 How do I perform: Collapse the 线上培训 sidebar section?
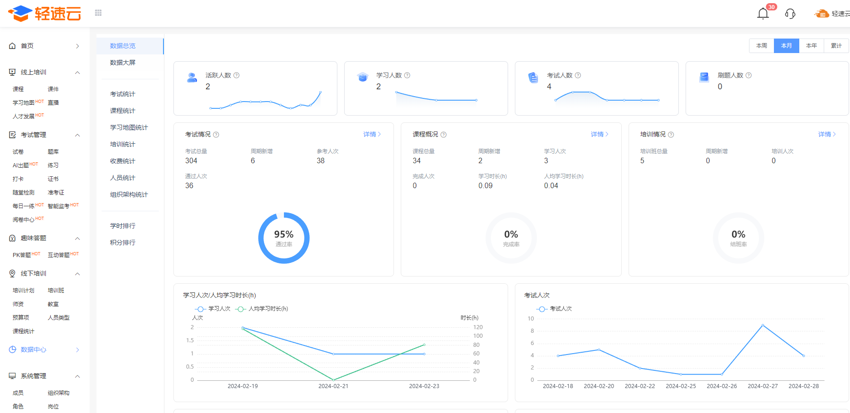77,73
